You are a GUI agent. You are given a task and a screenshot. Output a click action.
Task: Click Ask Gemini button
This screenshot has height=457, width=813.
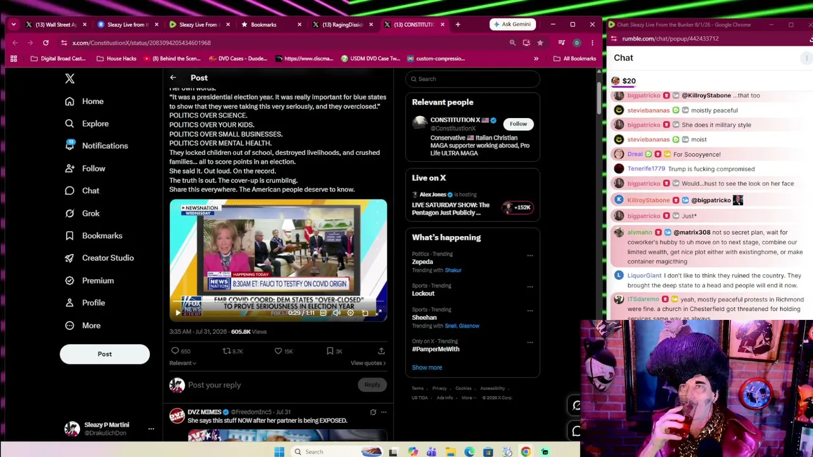coord(511,25)
